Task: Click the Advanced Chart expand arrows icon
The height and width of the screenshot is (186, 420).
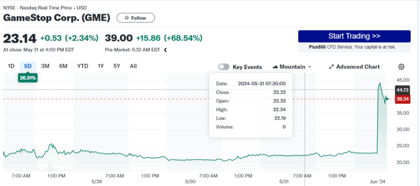Action: (x=331, y=67)
